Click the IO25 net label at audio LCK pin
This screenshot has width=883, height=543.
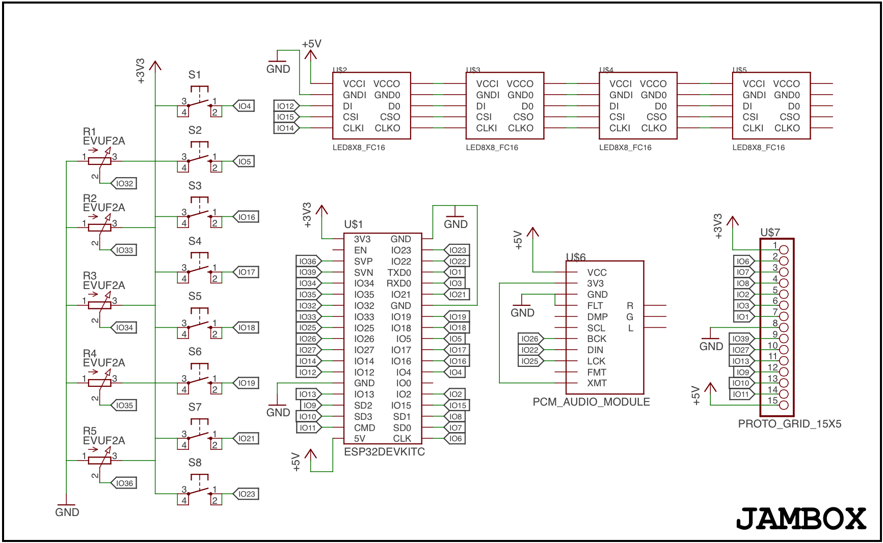(531, 361)
